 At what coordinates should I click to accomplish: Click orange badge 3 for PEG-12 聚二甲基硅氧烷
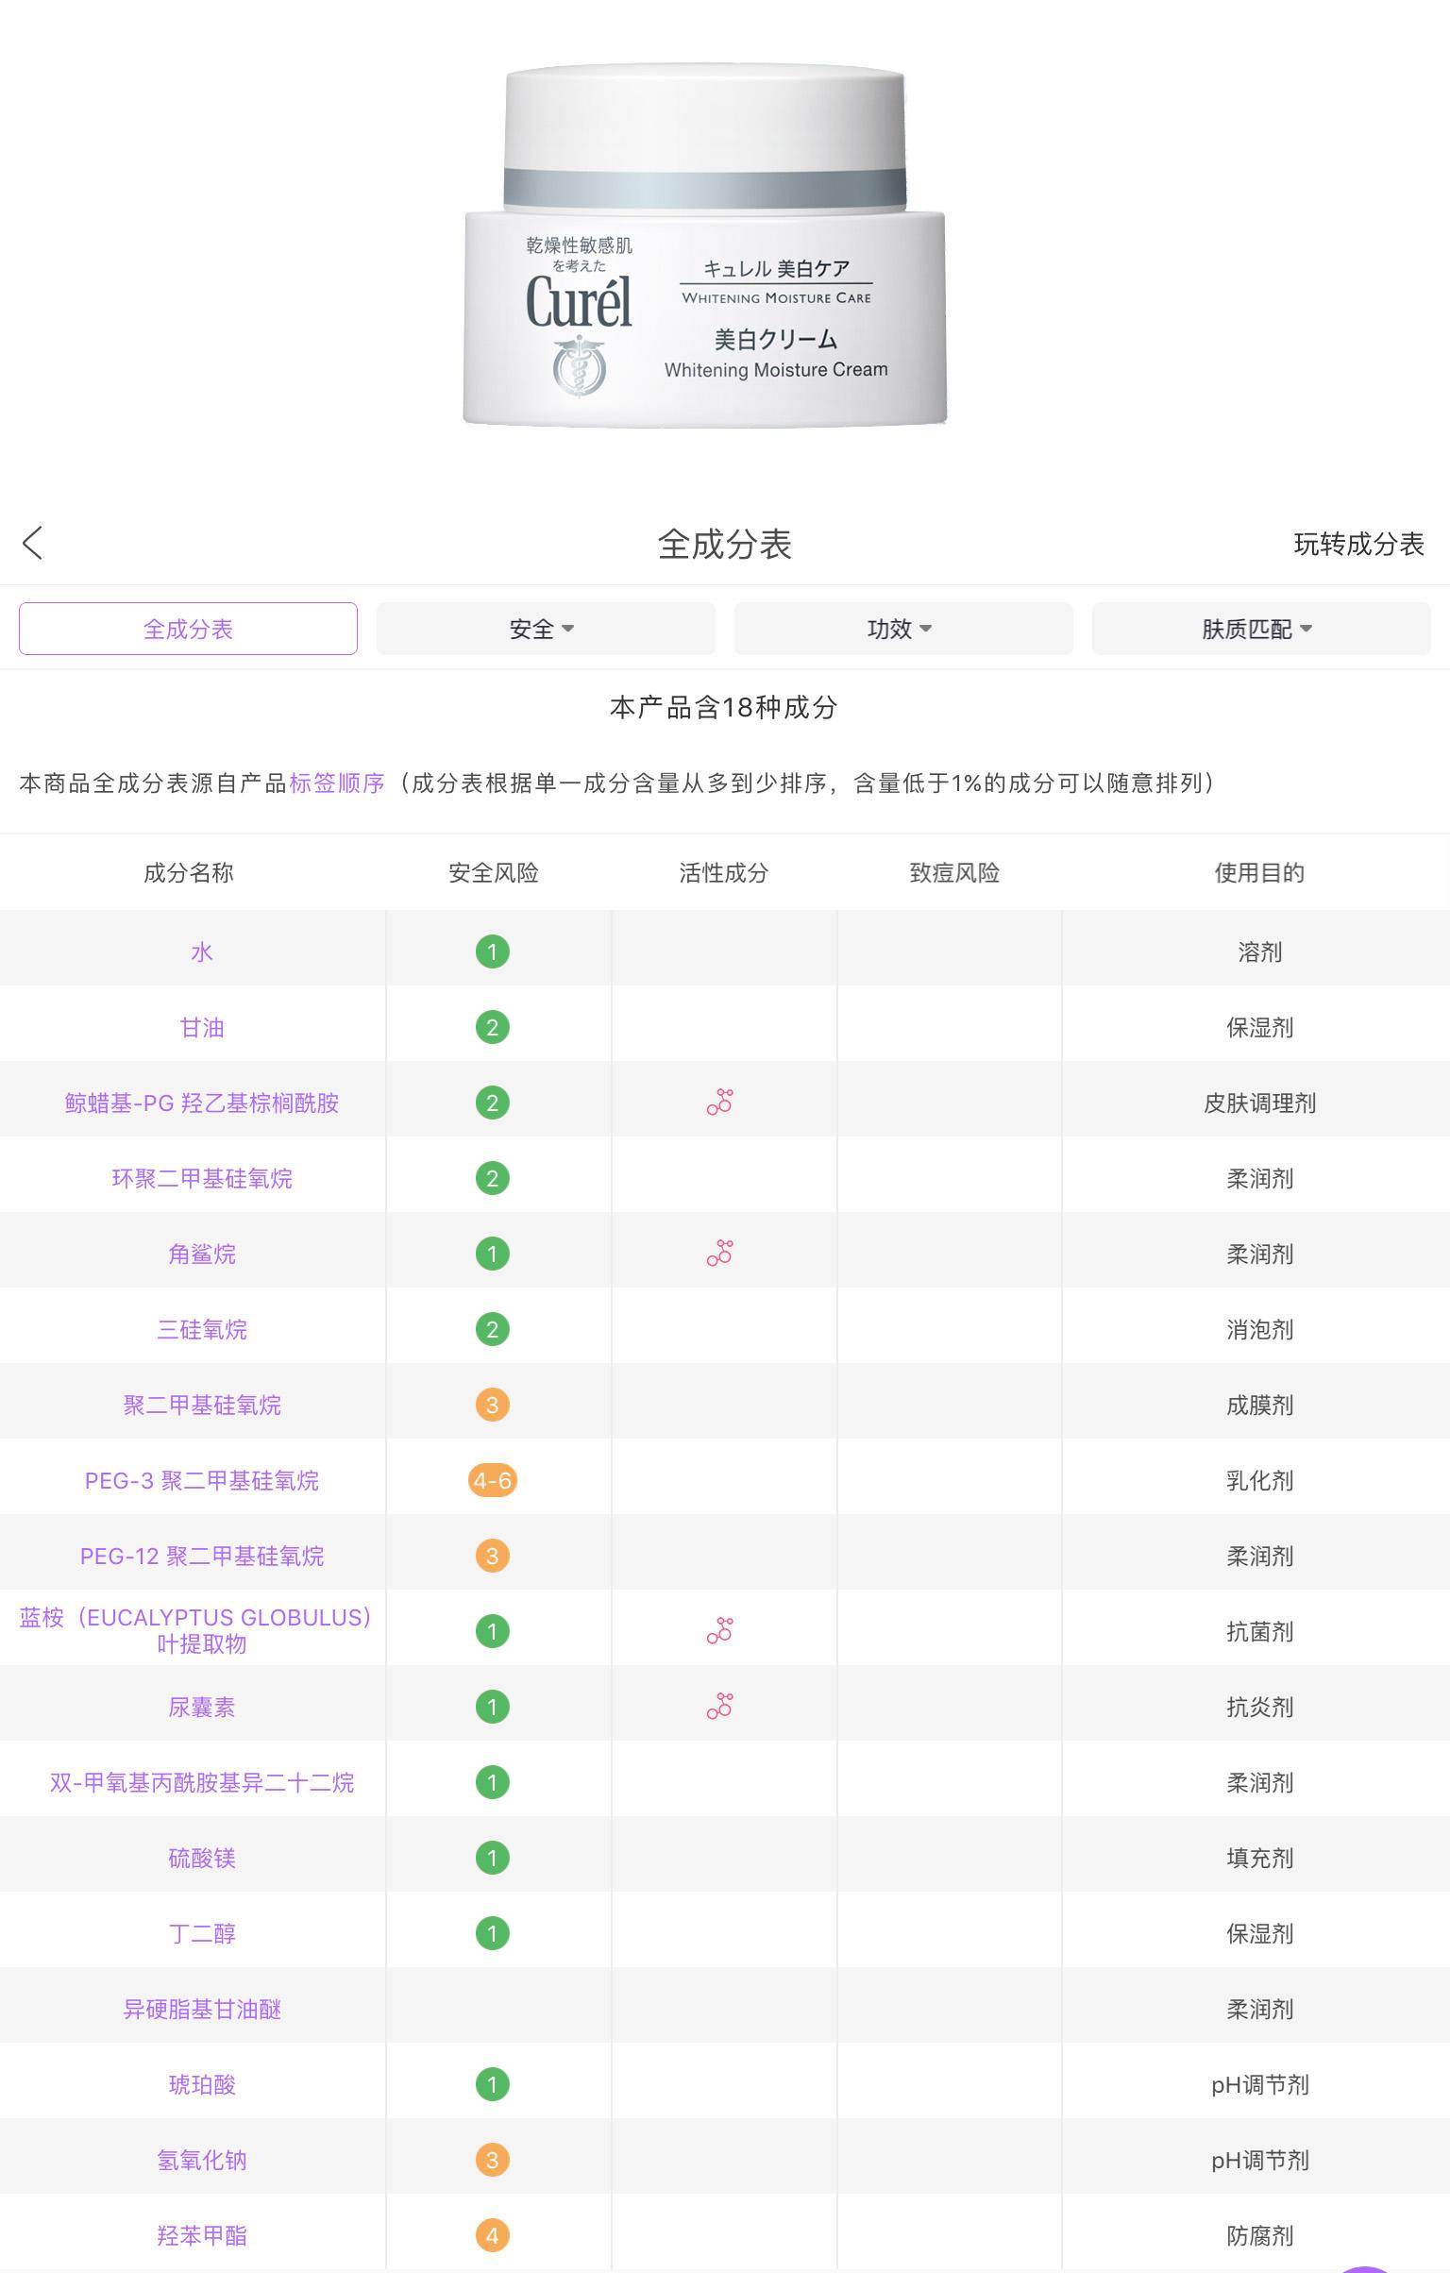[493, 1556]
